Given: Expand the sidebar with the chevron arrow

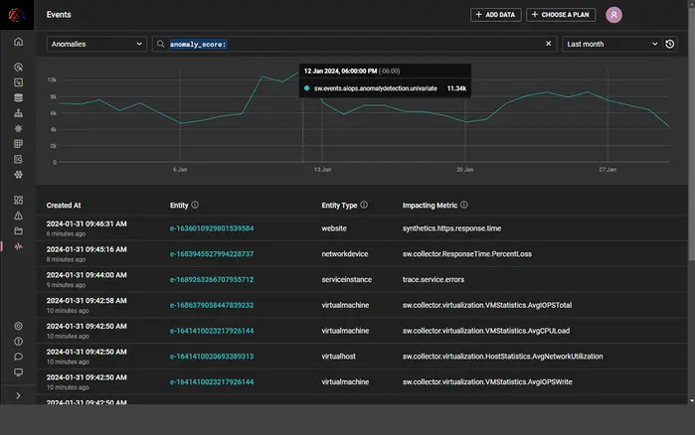Looking at the screenshot, I should (18, 395).
